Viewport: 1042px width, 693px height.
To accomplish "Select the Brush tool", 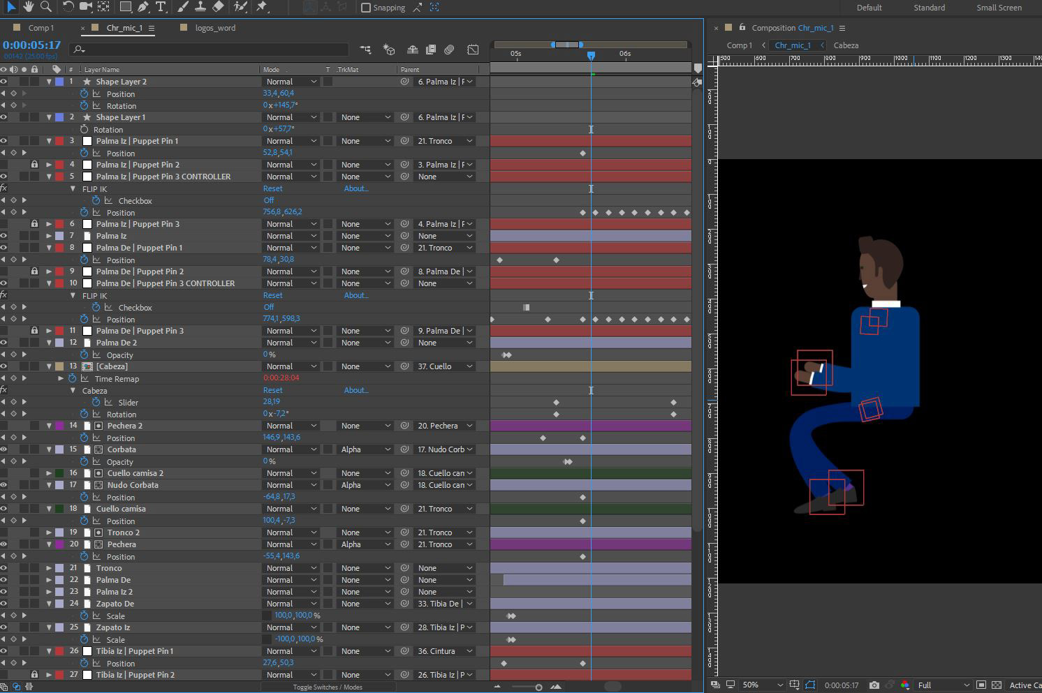I will click(183, 7).
